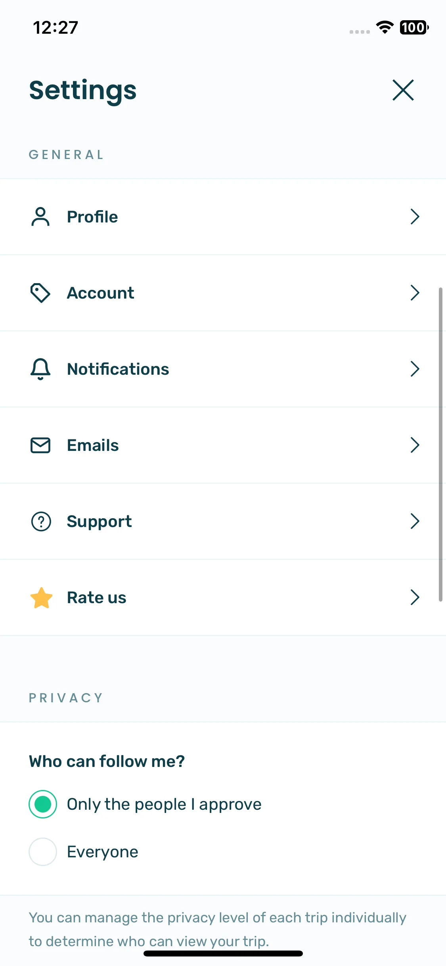Tap the battery indicator in status bar

click(x=414, y=27)
